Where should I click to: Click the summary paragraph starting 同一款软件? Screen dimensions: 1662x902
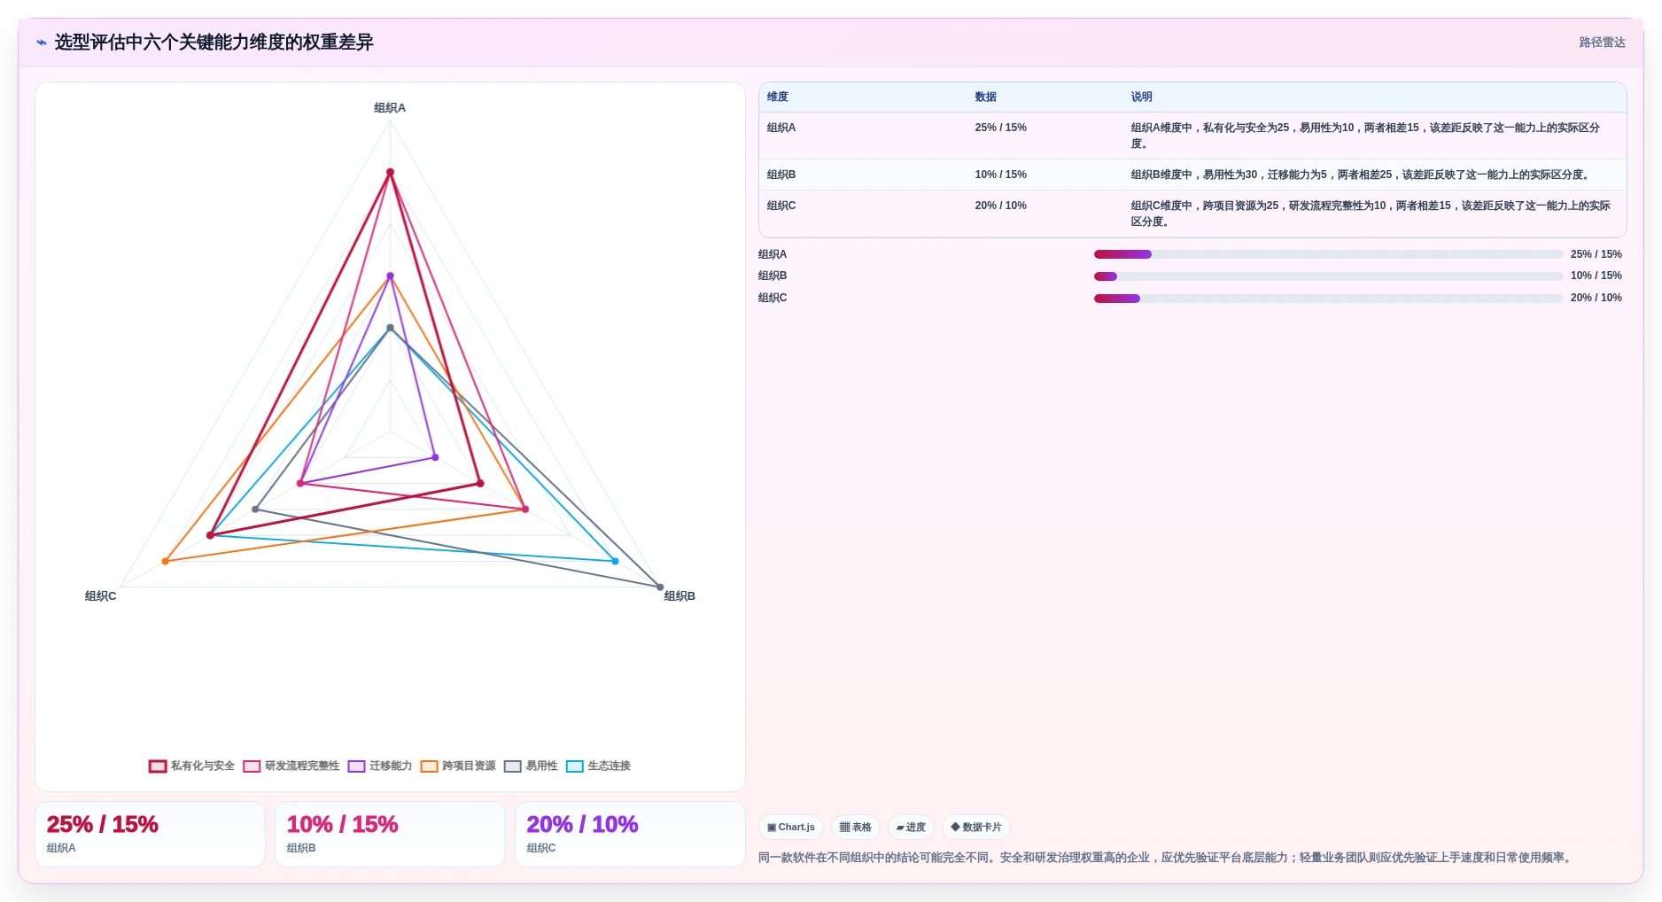(x=1166, y=858)
